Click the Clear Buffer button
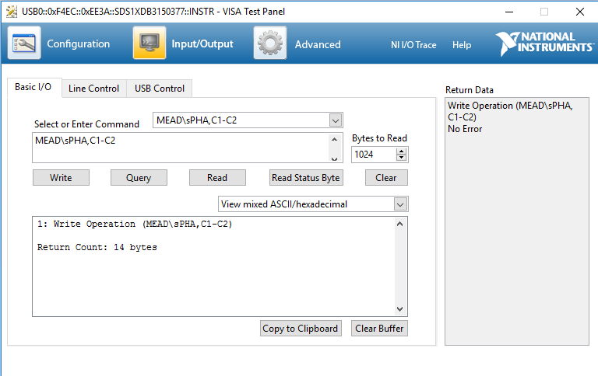 point(379,329)
